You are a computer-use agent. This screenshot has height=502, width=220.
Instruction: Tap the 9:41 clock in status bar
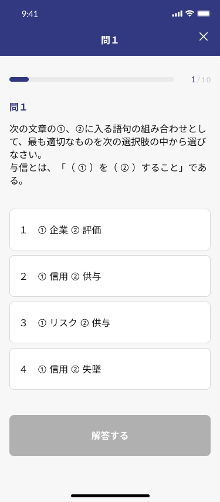(x=30, y=14)
